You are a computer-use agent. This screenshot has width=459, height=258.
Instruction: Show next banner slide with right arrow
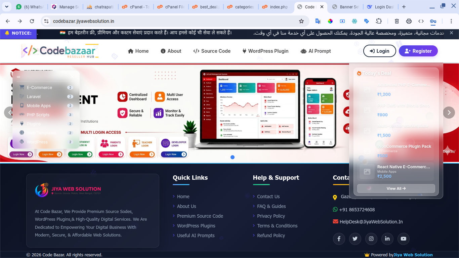[x=449, y=113]
